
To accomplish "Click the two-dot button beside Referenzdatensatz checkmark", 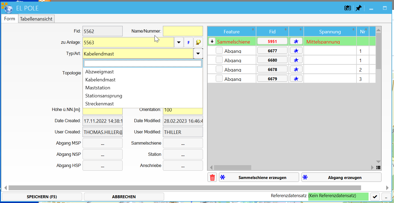I will pos(386,197).
